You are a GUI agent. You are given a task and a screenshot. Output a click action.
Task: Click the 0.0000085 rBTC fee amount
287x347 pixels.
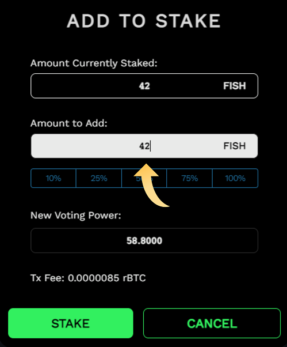[106, 278]
